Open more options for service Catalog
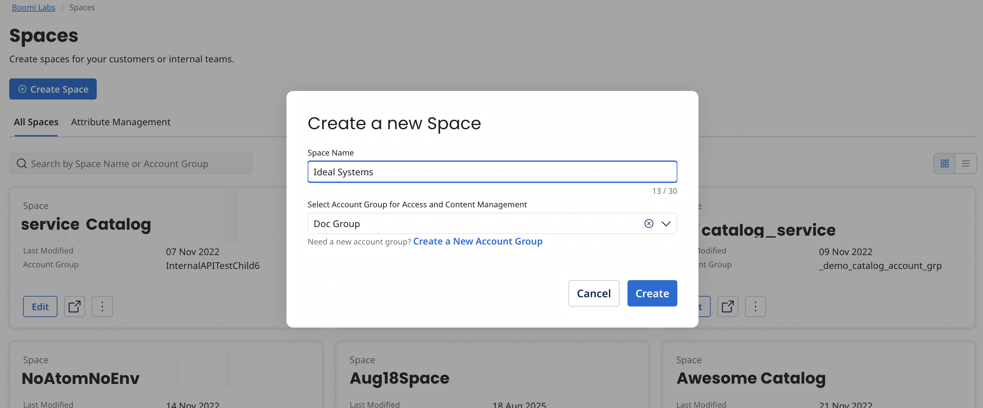983x408 pixels. (102, 306)
